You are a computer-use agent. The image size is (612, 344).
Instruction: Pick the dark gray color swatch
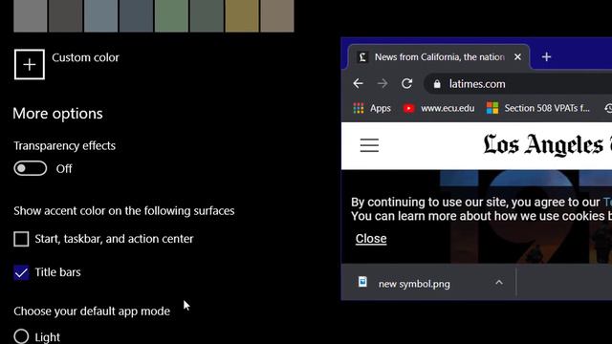66,15
